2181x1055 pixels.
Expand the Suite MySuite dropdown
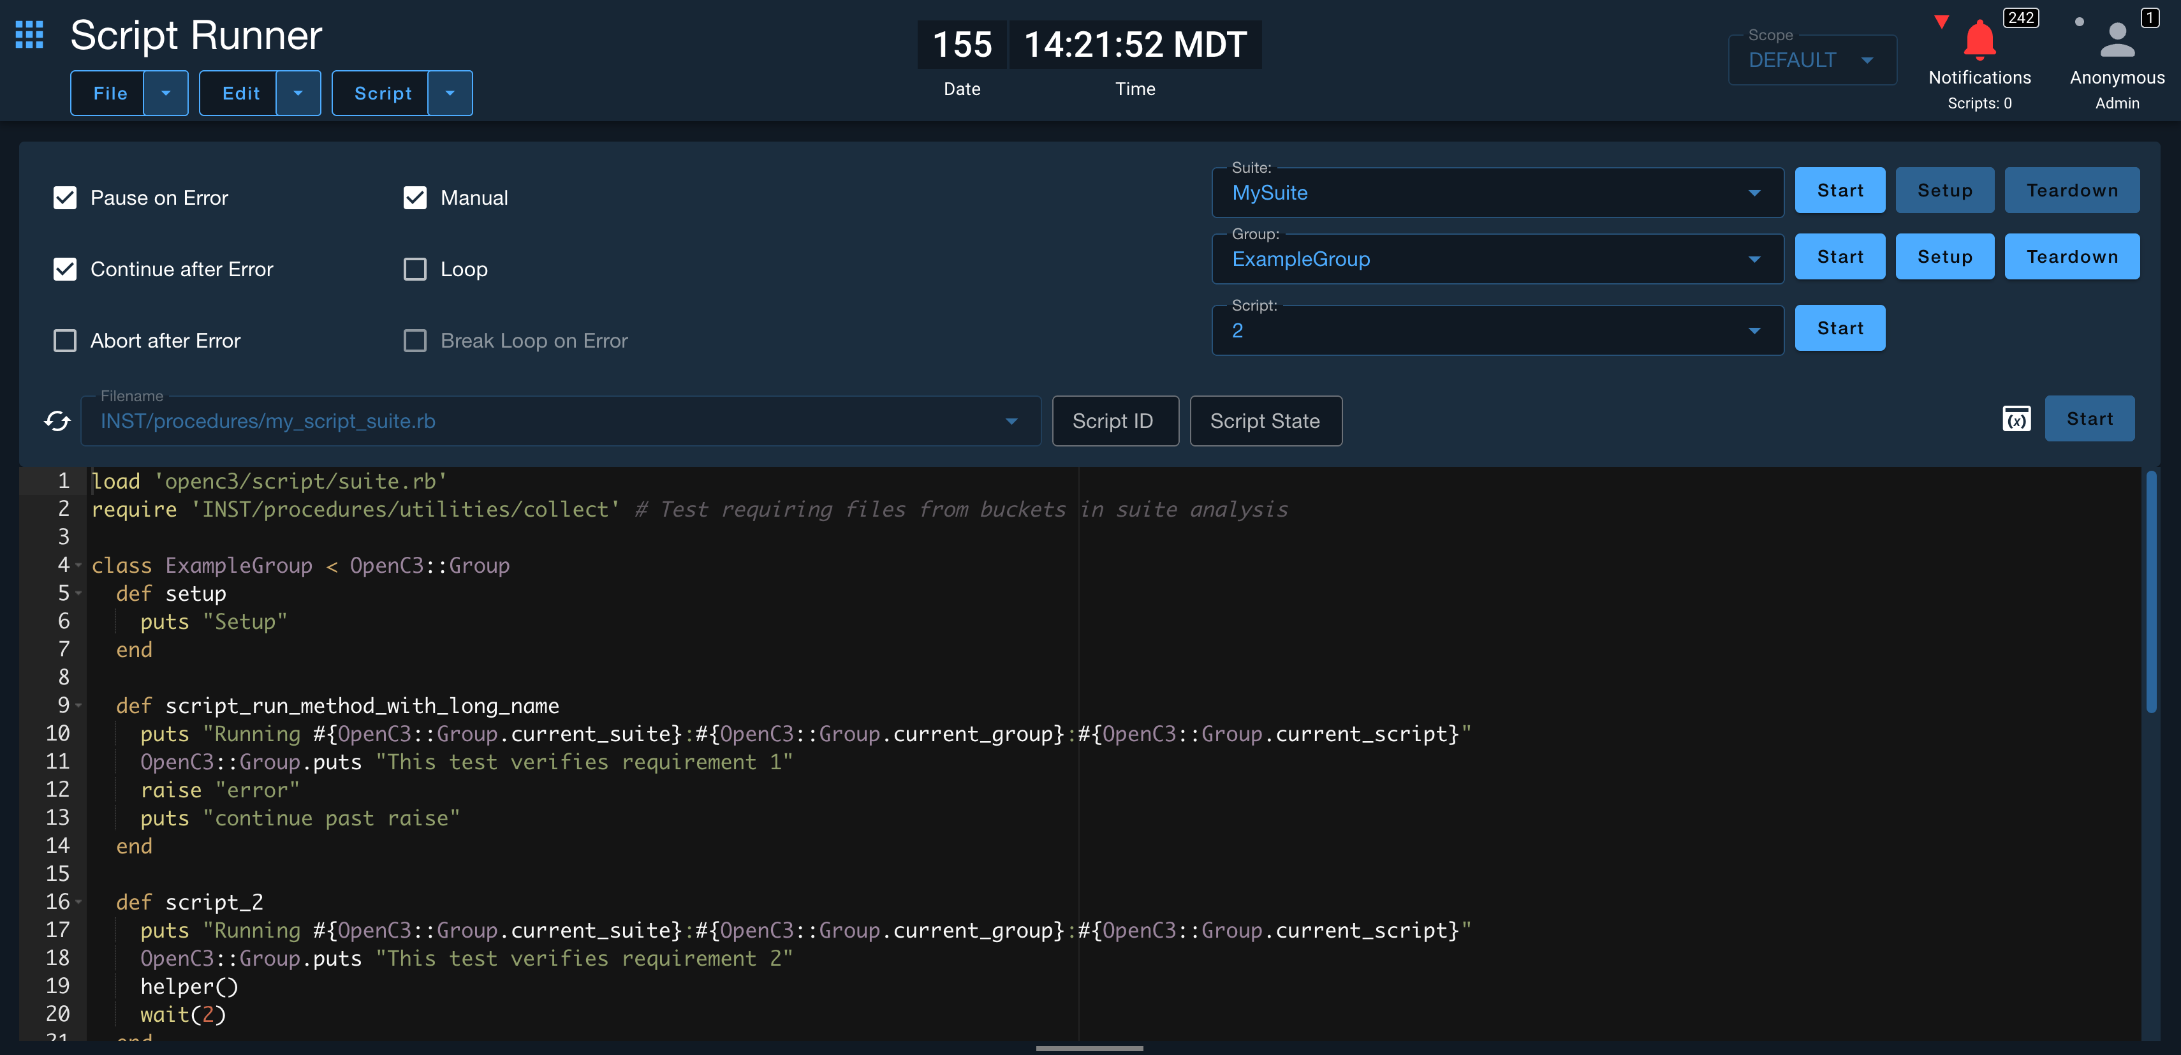1497,192
